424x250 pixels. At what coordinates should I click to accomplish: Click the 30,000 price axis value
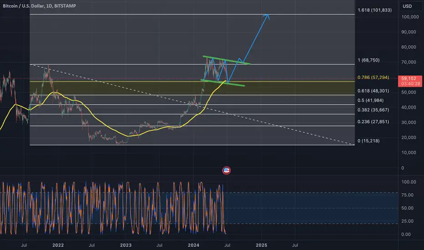click(x=409, y=122)
